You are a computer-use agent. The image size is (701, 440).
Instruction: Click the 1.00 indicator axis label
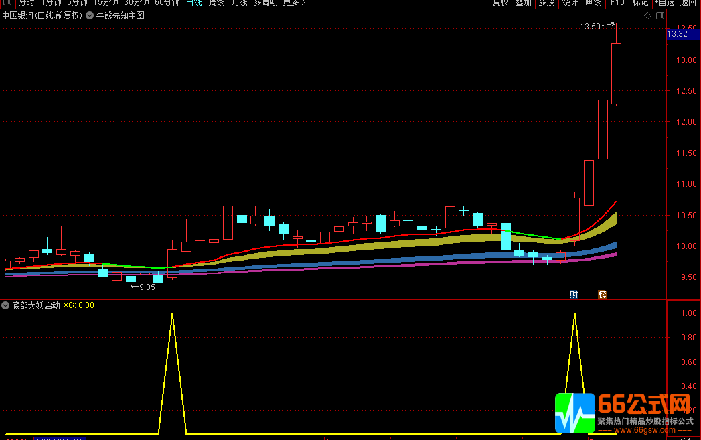pos(688,313)
